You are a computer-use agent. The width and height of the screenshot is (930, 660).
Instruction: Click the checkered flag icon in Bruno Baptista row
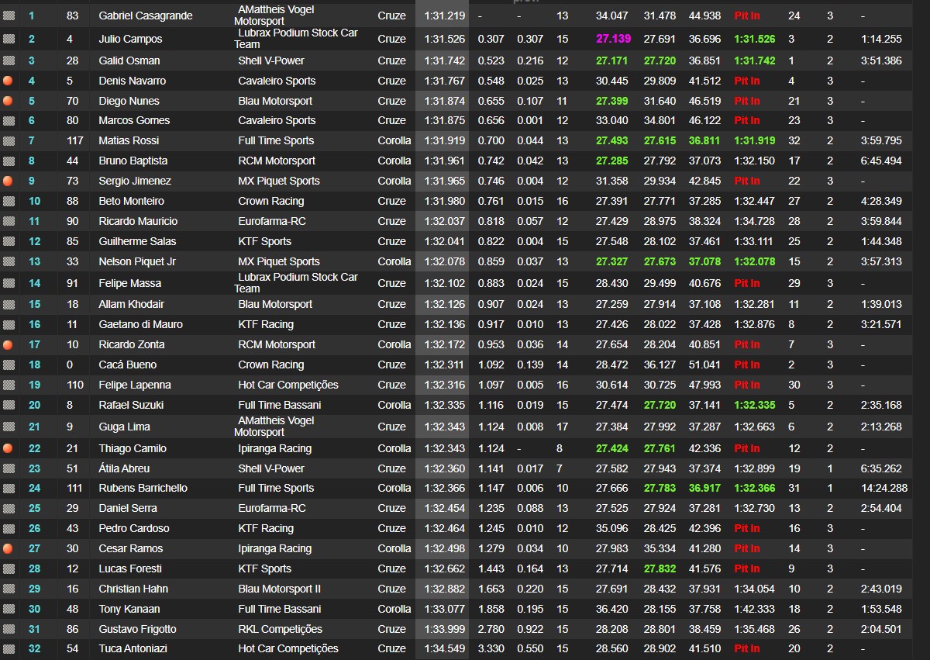tap(9, 161)
